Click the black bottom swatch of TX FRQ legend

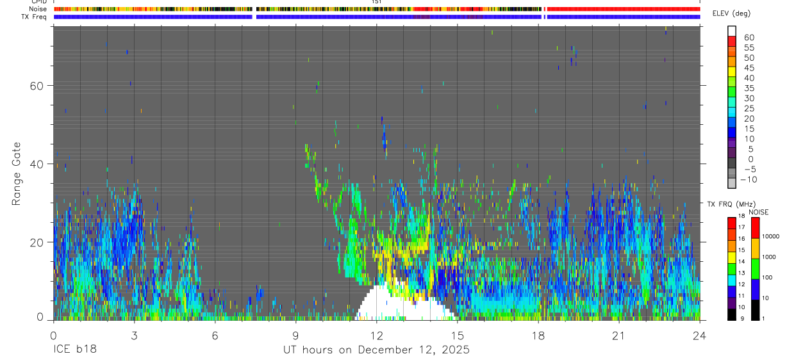click(732, 314)
